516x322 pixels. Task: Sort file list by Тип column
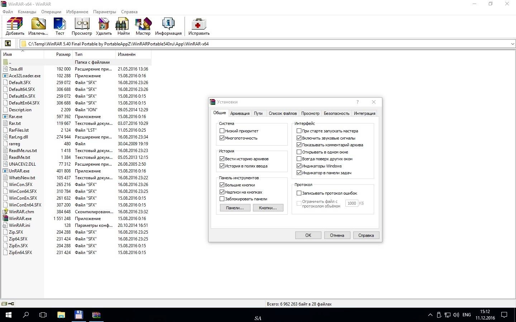(95, 54)
